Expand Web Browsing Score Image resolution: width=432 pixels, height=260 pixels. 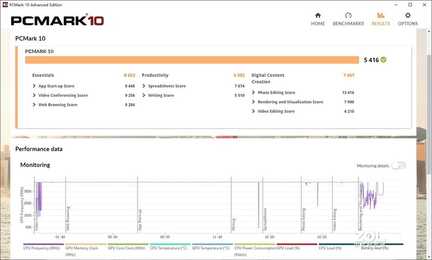[x=34, y=104]
